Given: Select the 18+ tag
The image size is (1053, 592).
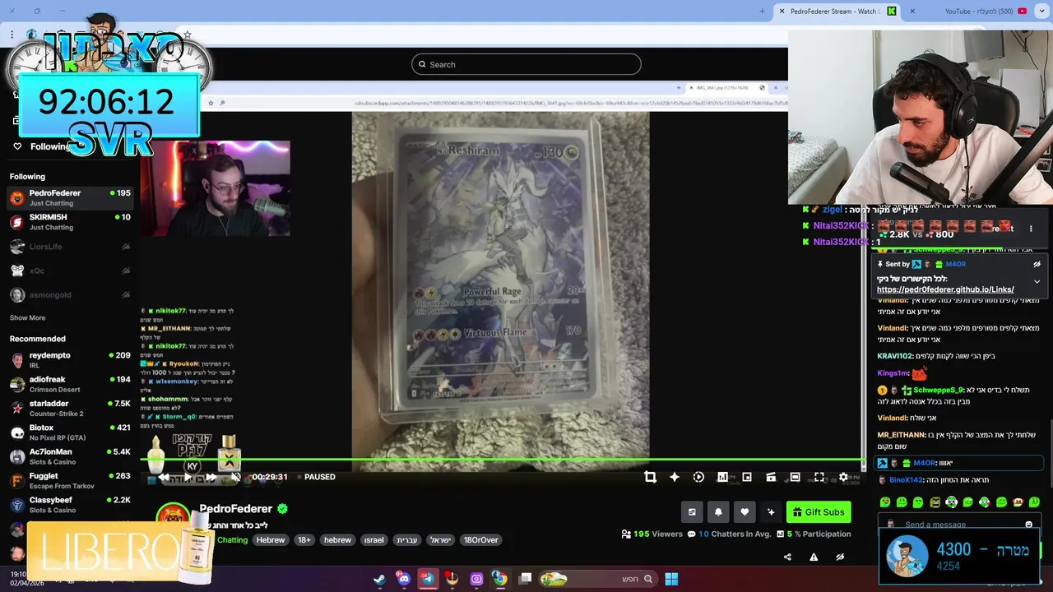Looking at the screenshot, I should pos(304,540).
